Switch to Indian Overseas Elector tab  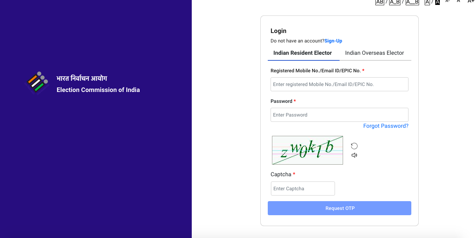coord(374,53)
